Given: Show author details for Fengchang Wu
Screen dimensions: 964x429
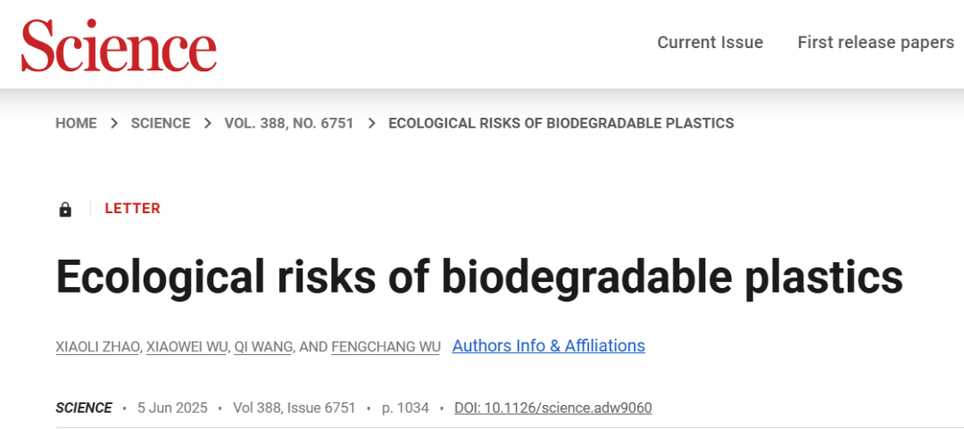Looking at the screenshot, I should click(386, 347).
